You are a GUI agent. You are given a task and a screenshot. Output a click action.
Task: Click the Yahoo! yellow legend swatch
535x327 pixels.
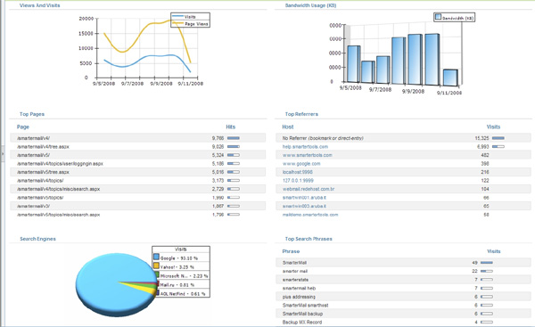tap(156, 266)
